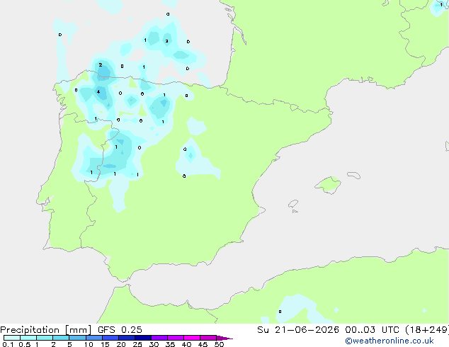Click the 35–40 mm legend swatch

[x=175, y=338]
